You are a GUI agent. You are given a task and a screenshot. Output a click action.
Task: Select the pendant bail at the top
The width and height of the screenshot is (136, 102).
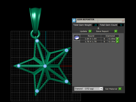(35, 20)
